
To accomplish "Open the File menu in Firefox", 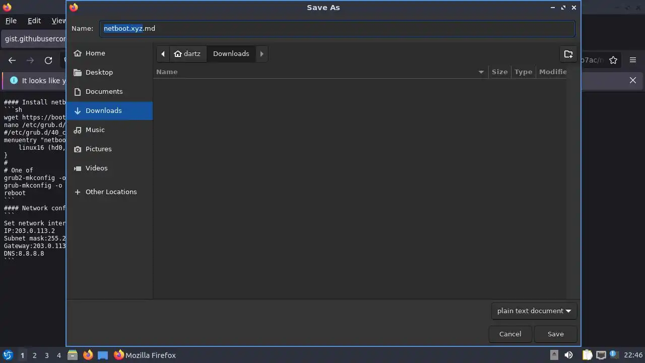I will 11,21.
